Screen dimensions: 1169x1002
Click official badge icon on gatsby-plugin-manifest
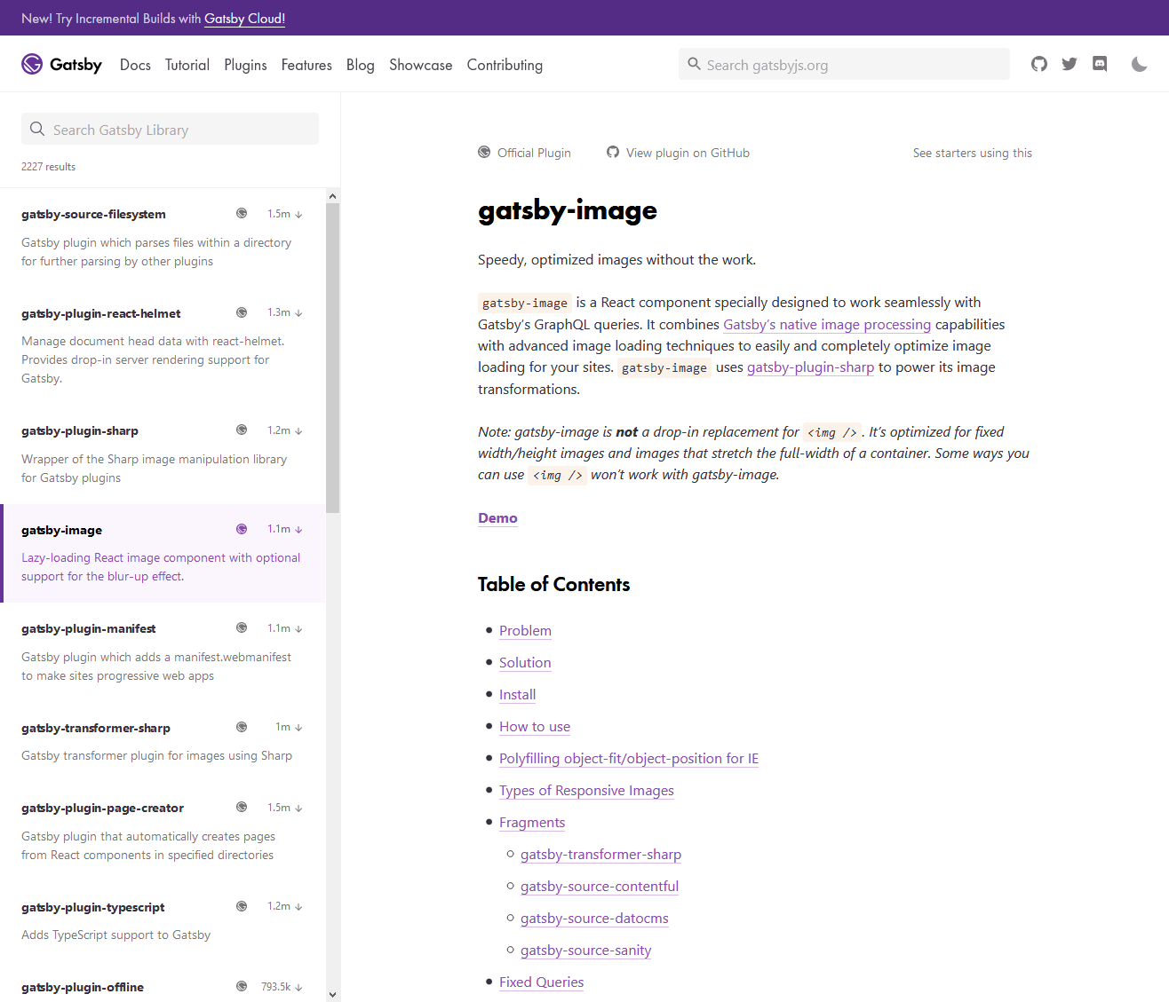[242, 627]
